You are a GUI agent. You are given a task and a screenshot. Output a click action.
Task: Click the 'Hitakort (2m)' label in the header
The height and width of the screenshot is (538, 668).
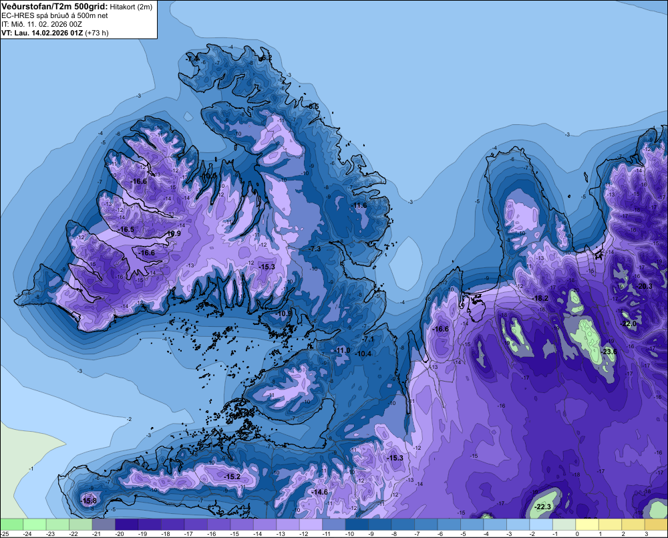point(131,7)
